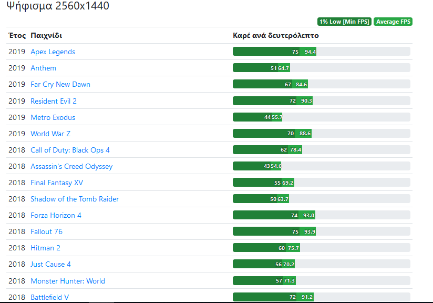
Task: Select the Metro Exodus link
Action: tap(53, 117)
